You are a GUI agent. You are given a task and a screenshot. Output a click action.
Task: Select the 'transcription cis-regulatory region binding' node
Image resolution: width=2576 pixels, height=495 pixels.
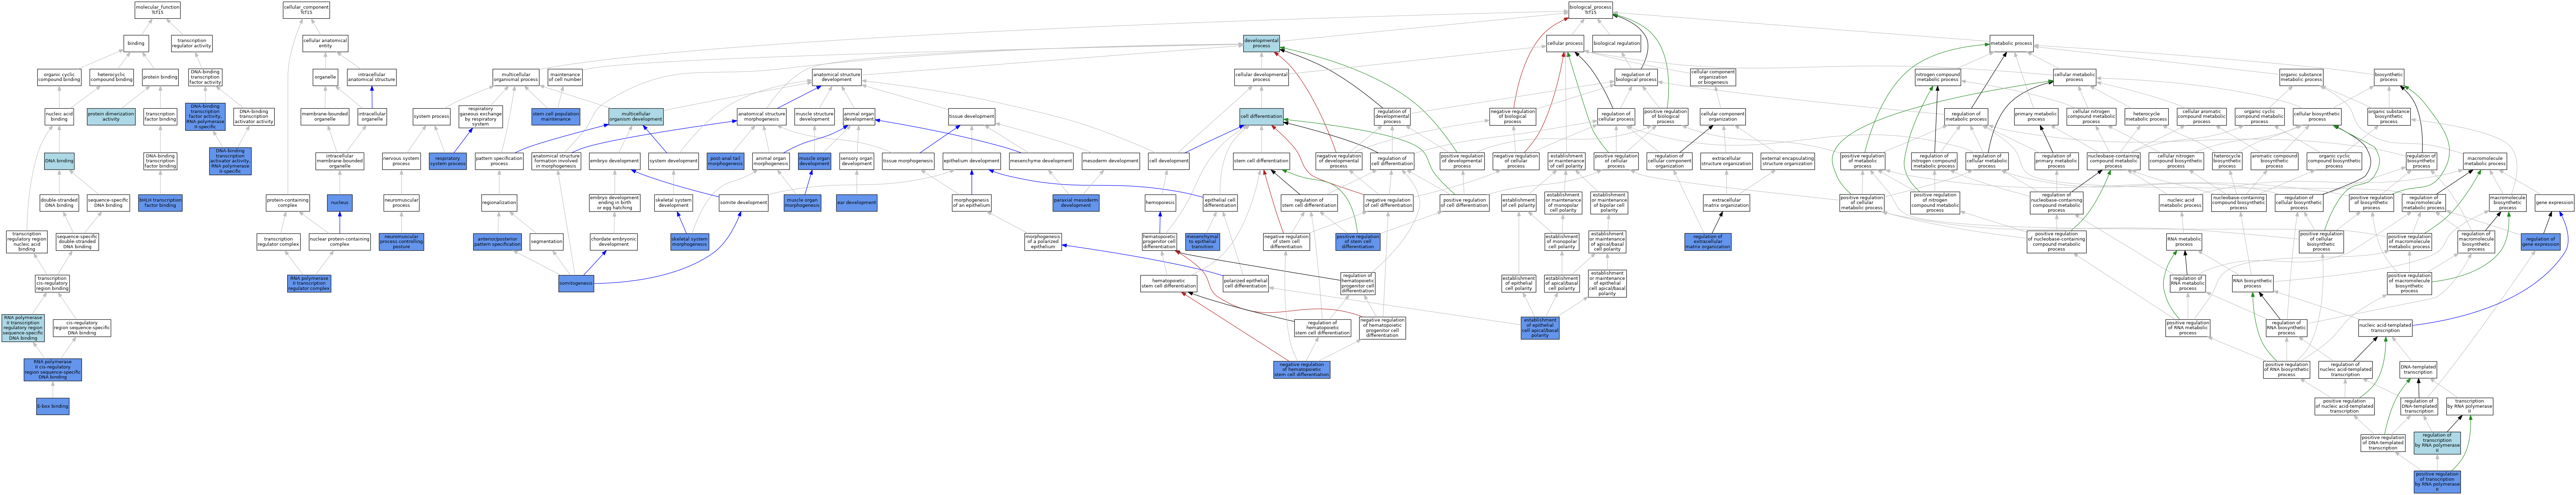[x=53, y=284]
